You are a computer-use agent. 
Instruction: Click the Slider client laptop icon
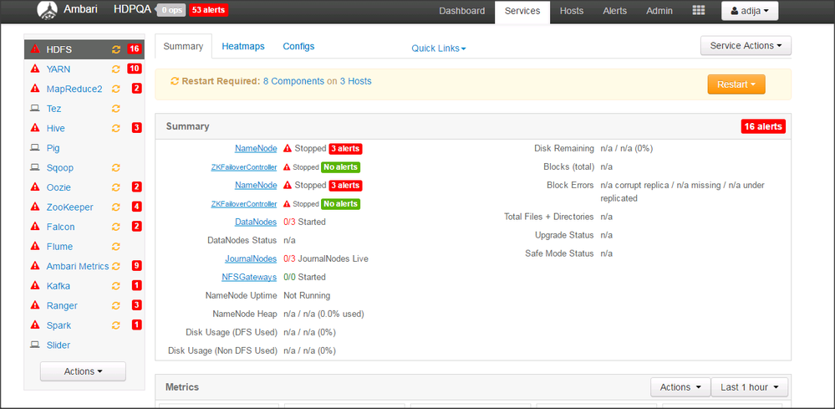(x=35, y=345)
